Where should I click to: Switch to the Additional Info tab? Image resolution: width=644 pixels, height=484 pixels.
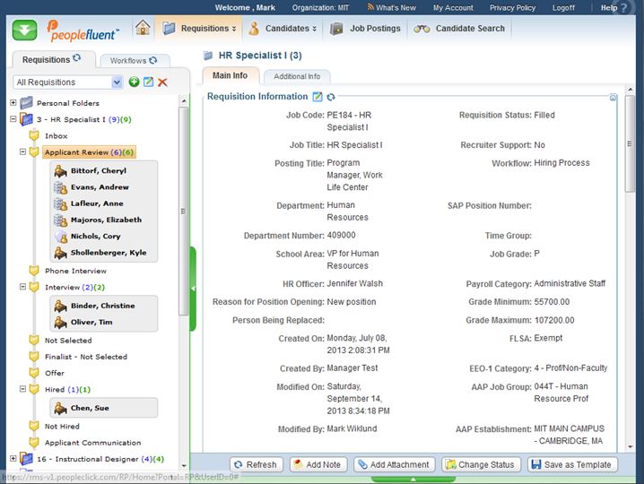[297, 76]
